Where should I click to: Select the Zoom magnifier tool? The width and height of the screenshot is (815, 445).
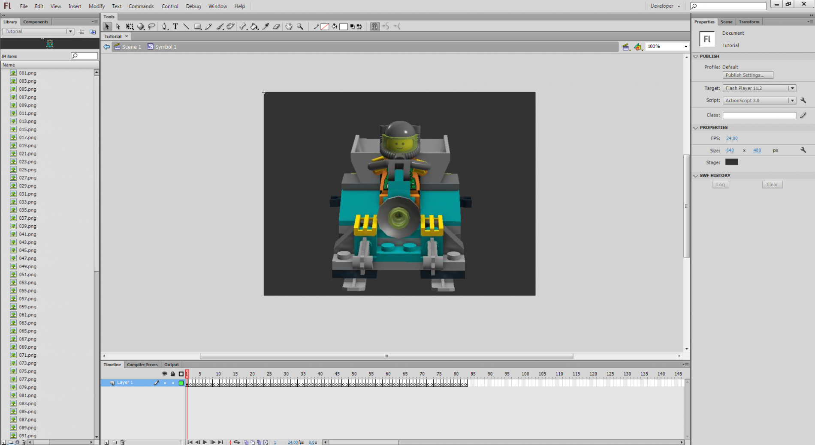click(300, 27)
